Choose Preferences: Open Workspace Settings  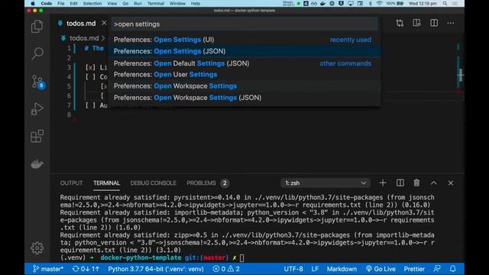[244, 86]
